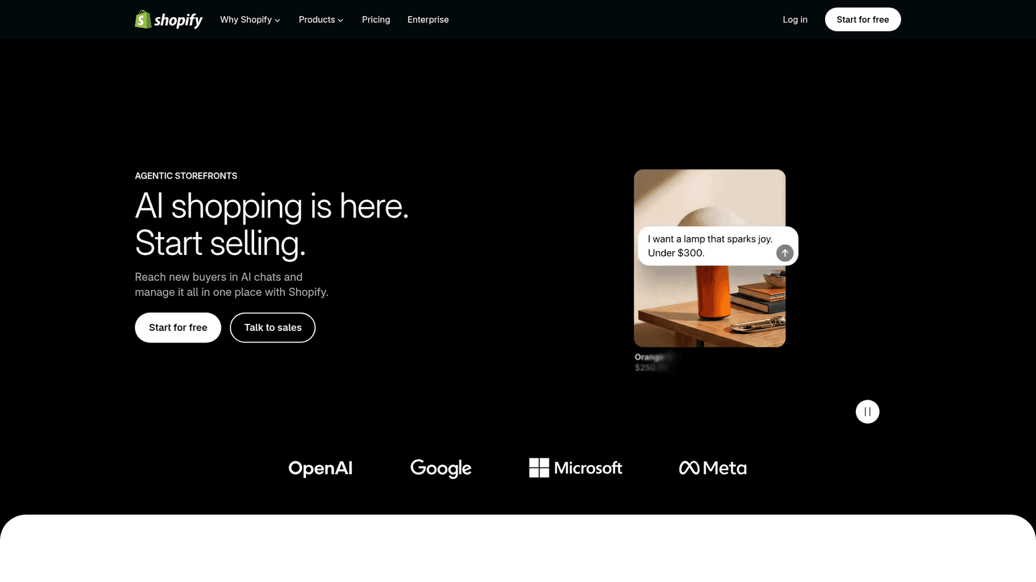
Task: Click the OpenAI logo
Action: (321, 468)
